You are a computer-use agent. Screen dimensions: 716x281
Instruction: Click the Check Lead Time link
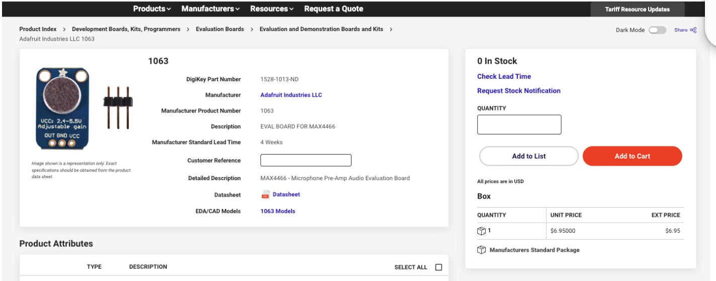click(504, 76)
